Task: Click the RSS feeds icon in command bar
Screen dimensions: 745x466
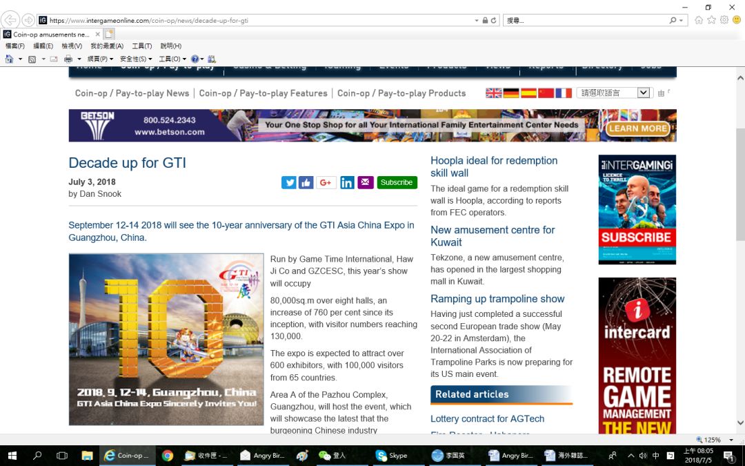Action: [x=32, y=59]
